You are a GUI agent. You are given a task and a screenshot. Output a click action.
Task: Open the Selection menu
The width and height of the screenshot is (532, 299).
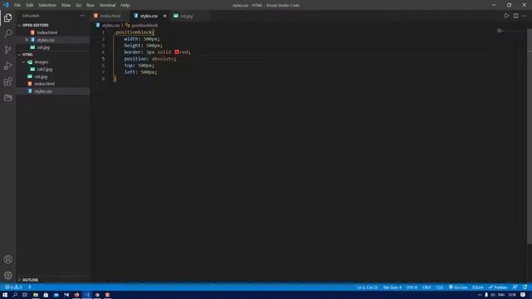pos(47,5)
